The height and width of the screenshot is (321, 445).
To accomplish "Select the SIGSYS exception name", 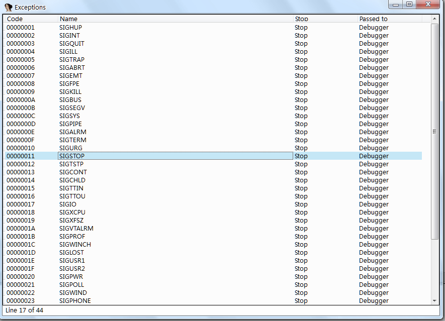I will (x=69, y=116).
